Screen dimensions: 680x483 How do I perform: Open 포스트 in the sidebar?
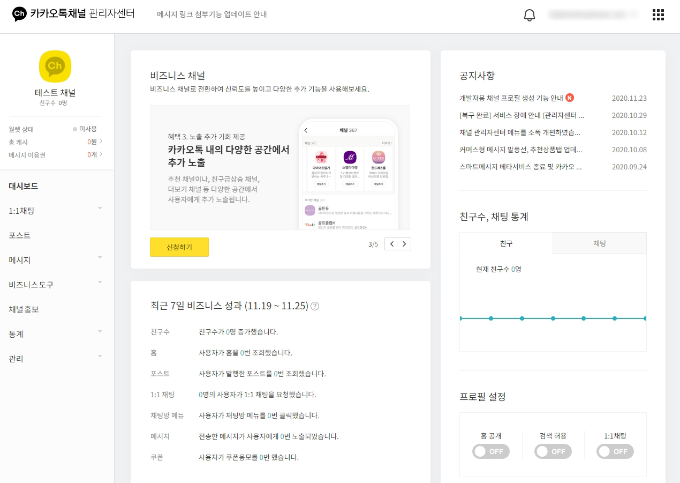pos(20,235)
